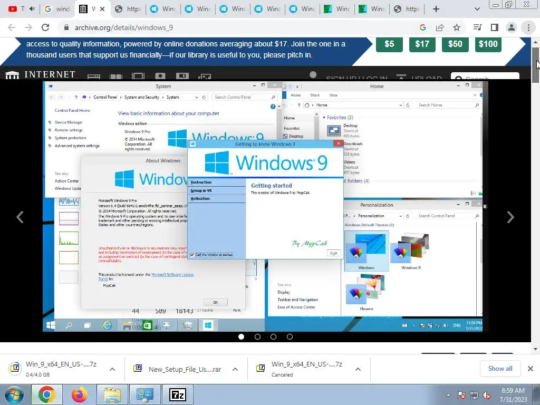Open the Chrome three-dot menu
This screenshot has width=540, height=405.
click(x=528, y=27)
